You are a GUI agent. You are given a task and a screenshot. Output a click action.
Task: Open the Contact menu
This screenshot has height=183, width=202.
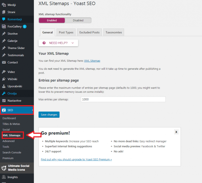click(x=13, y=63)
